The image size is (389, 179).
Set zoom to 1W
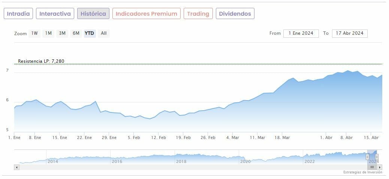click(34, 33)
